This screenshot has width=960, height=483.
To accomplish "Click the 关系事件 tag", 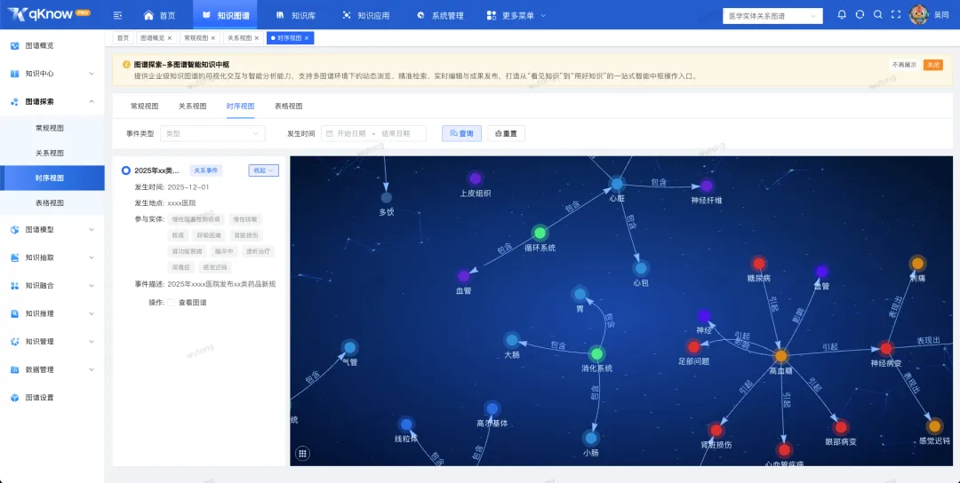I will 206,170.
